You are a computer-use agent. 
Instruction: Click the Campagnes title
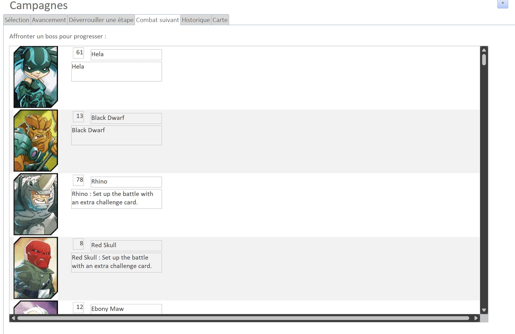click(x=39, y=5)
